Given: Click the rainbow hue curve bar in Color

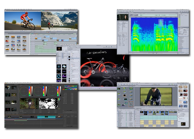Looking at the screenshot, I should pos(71,86).
